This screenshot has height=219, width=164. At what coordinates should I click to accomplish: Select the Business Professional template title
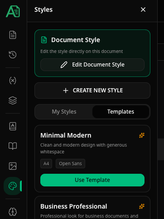(74, 206)
